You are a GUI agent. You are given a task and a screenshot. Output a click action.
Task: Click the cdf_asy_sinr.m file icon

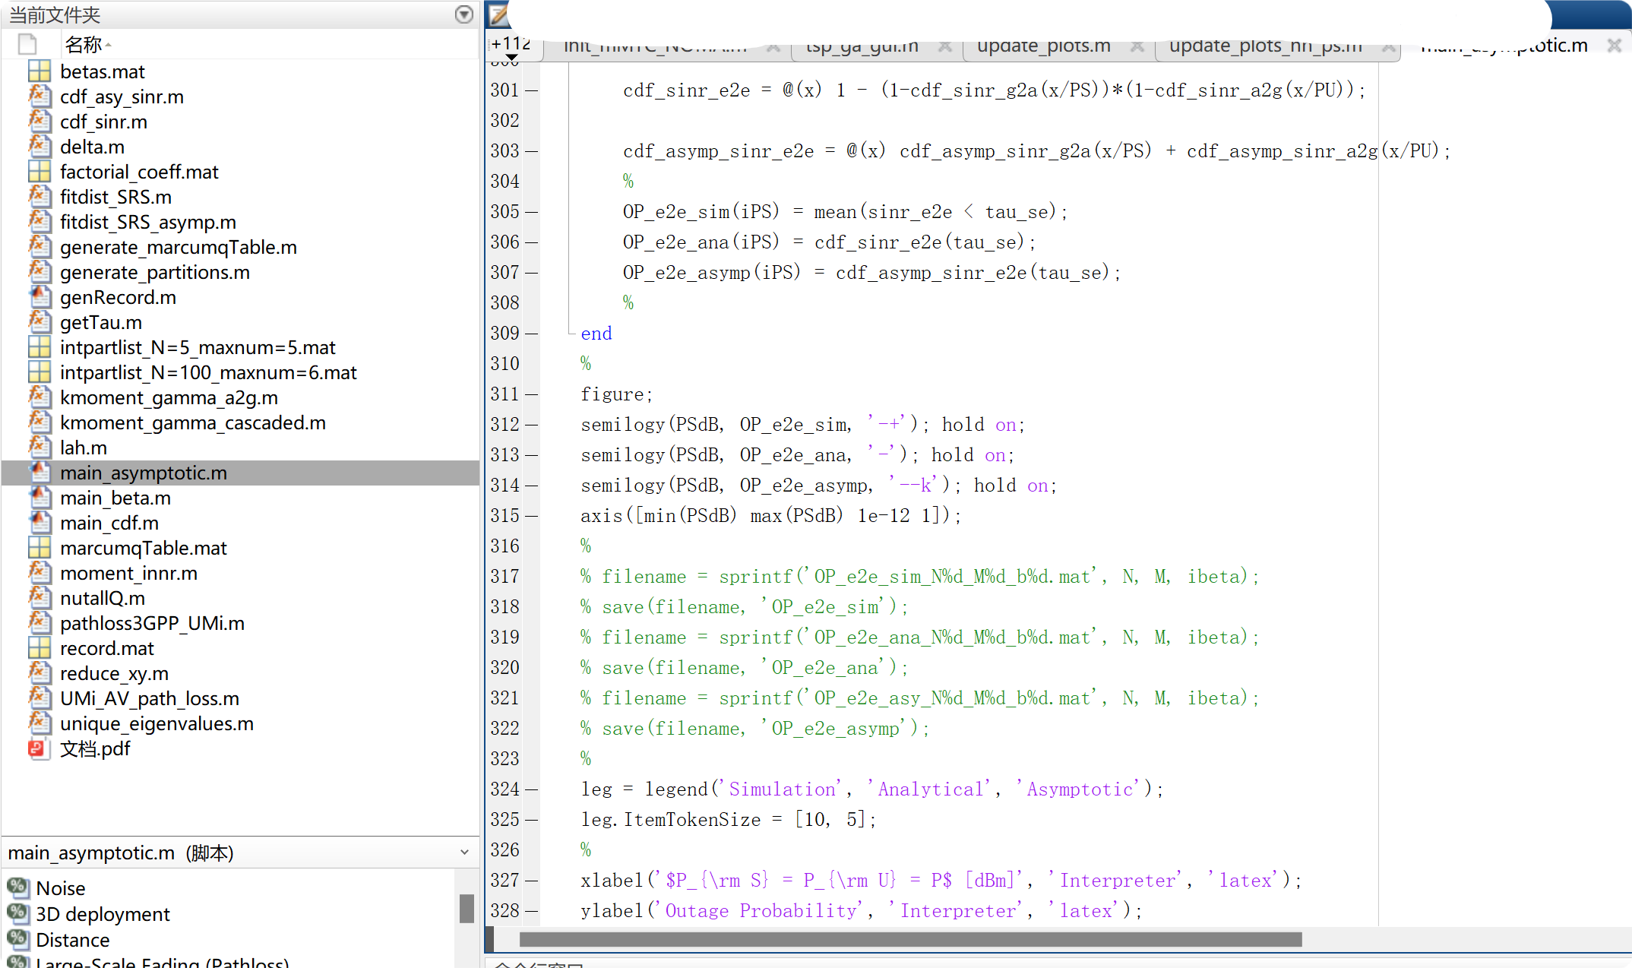tap(39, 96)
